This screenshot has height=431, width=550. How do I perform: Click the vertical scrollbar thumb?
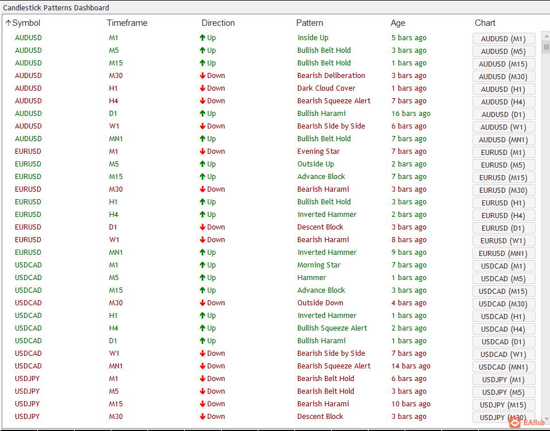click(546, 46)
